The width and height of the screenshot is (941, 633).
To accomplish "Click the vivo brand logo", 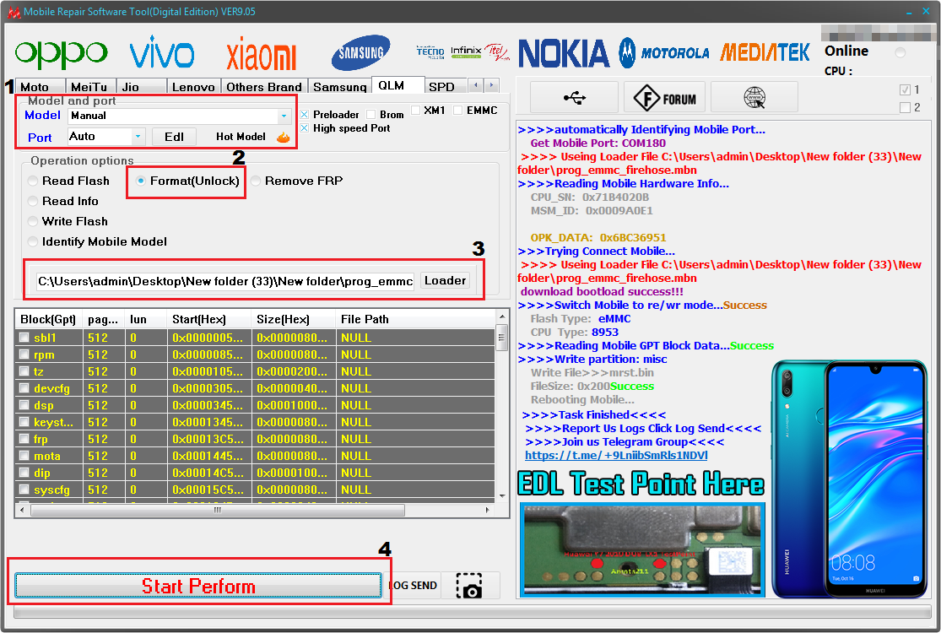I will point(162,53).
